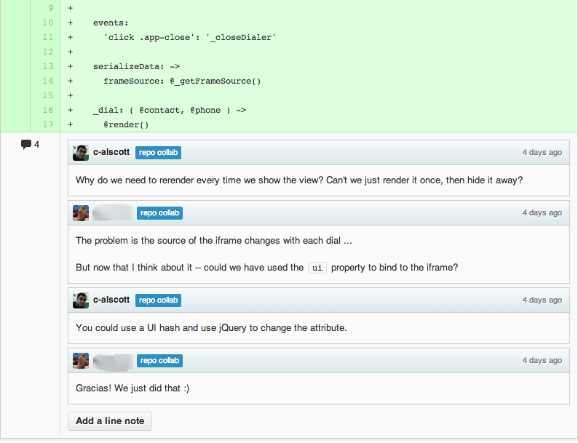Click line number 13 beside "serializeData"
The width and height of the screenshot is (578, 443).
coord(48,66)
